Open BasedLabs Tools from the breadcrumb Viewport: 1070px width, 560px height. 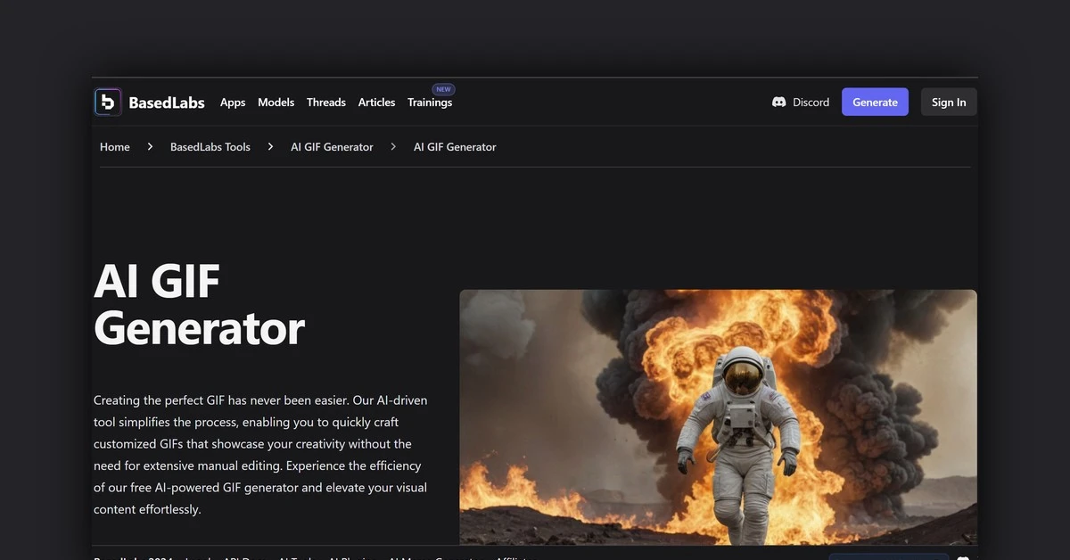(210, 146)
